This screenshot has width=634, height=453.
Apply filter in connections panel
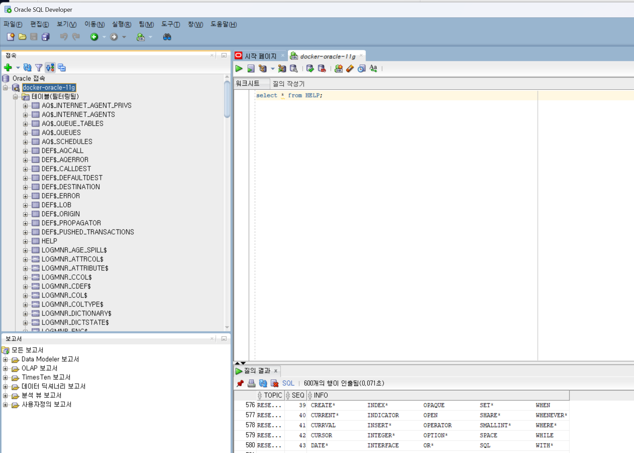pos(39,68)
